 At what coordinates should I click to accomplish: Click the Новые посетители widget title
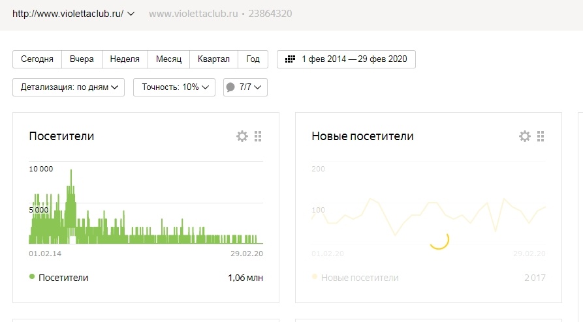(x=362, y=136)
